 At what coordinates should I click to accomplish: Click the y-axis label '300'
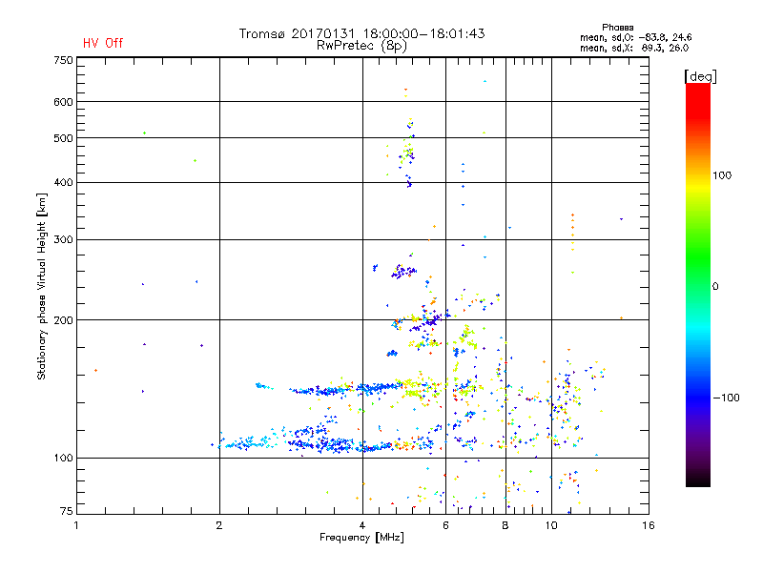click(x=63, y=240)
